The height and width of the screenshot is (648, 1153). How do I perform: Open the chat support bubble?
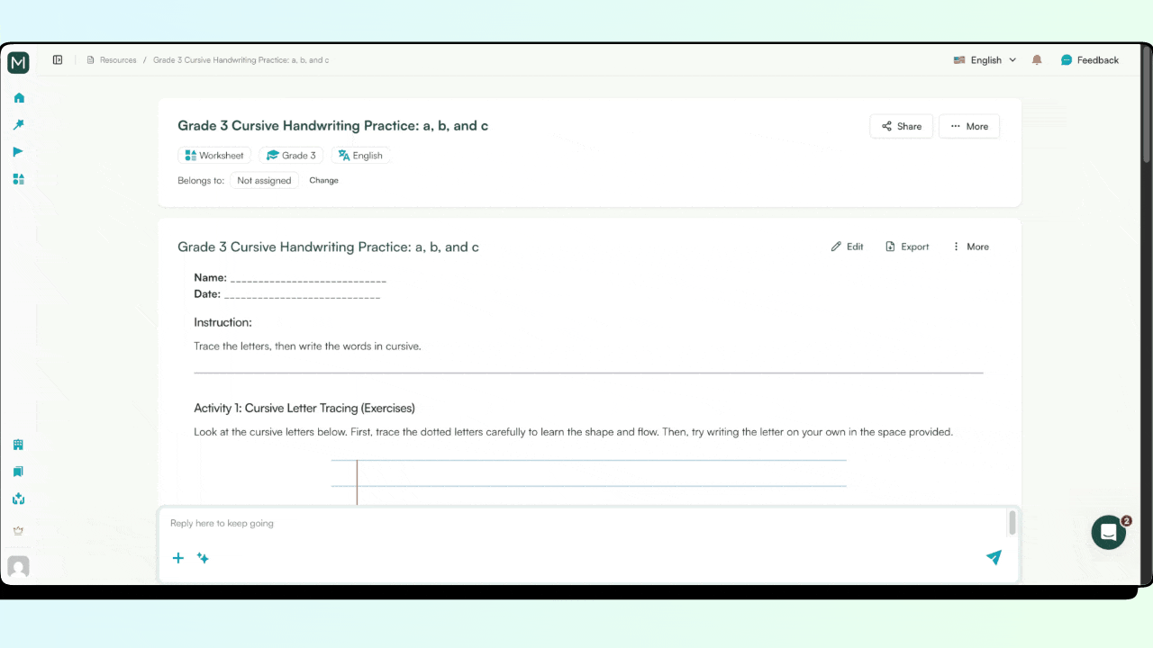[1109, 533]
